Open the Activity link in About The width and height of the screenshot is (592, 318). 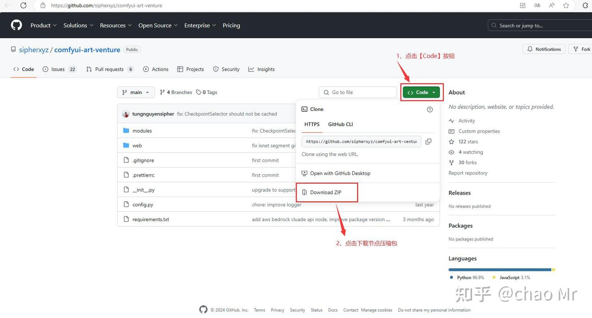click(462, 121)
